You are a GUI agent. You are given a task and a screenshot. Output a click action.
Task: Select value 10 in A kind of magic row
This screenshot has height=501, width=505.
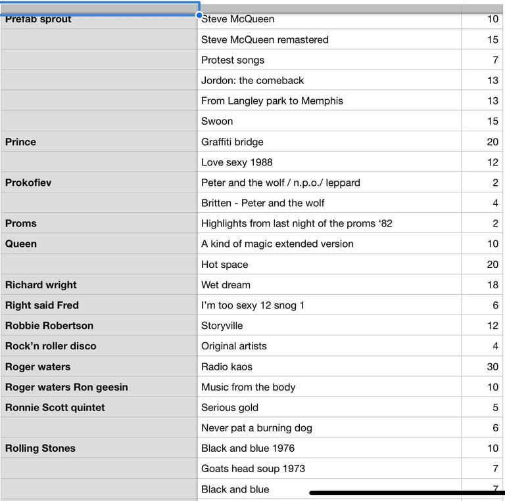click(x=482, y=244)
